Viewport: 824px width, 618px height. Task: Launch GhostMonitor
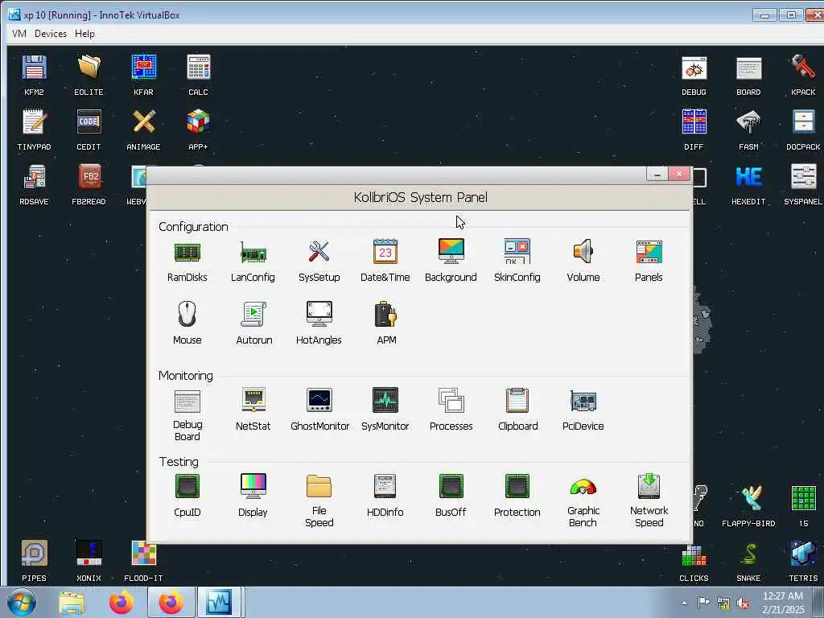click(x=319, y=410)
